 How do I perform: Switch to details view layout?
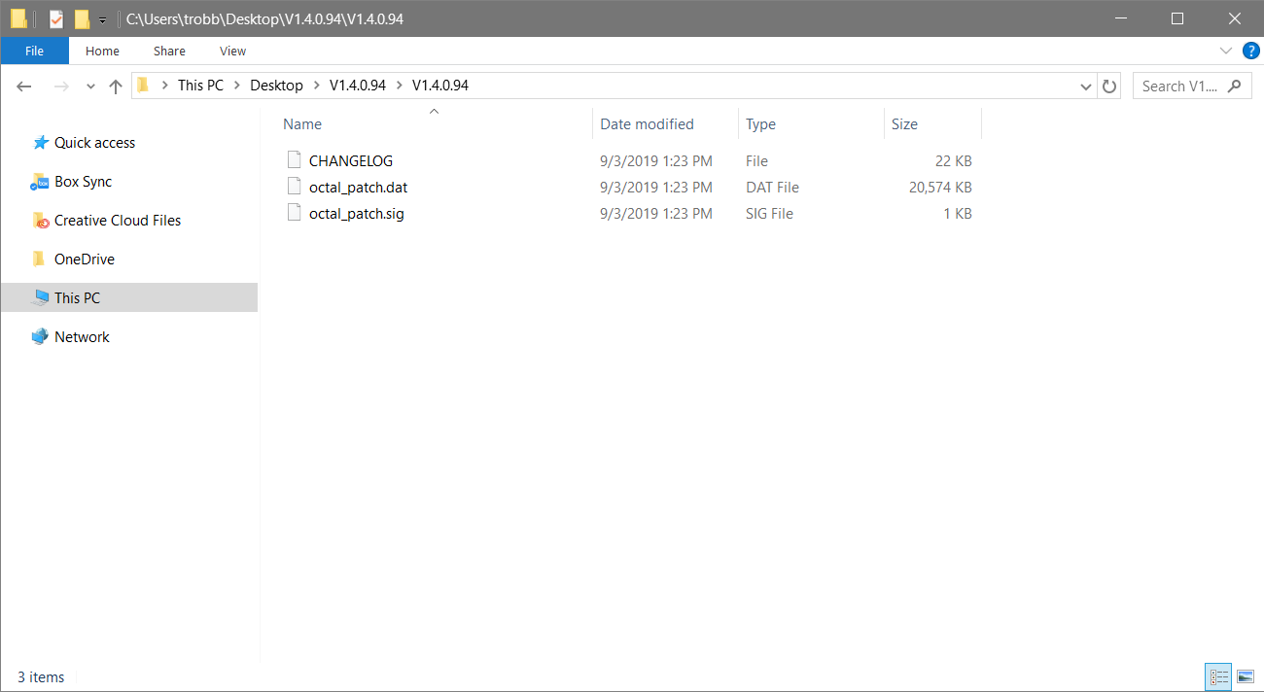[x=1217, y=676]
